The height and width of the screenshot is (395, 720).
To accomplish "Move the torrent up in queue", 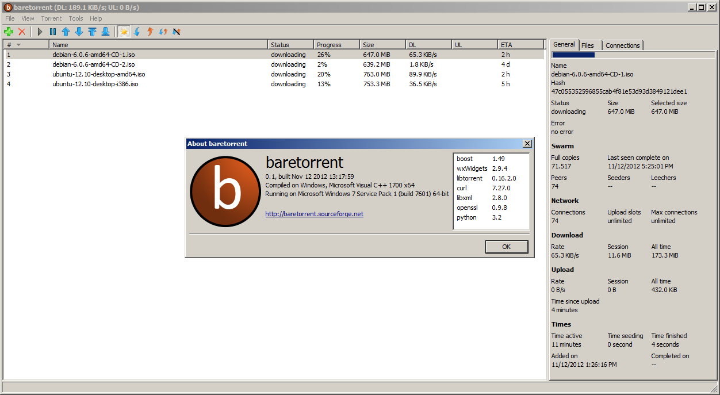I will click(66, 32).
